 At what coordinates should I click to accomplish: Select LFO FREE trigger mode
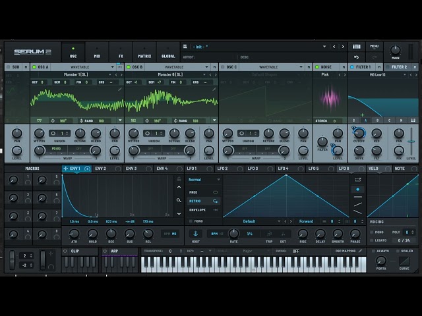click(x=204, y=192)
